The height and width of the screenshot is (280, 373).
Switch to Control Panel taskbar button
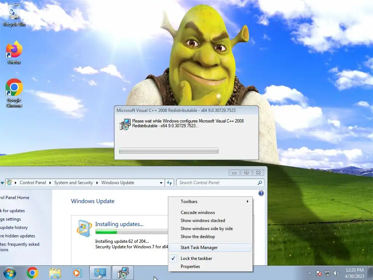pos(100,273)
